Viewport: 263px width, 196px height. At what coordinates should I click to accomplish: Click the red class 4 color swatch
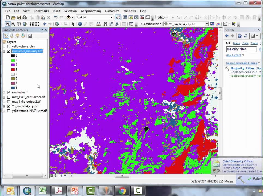coord(13,69)
